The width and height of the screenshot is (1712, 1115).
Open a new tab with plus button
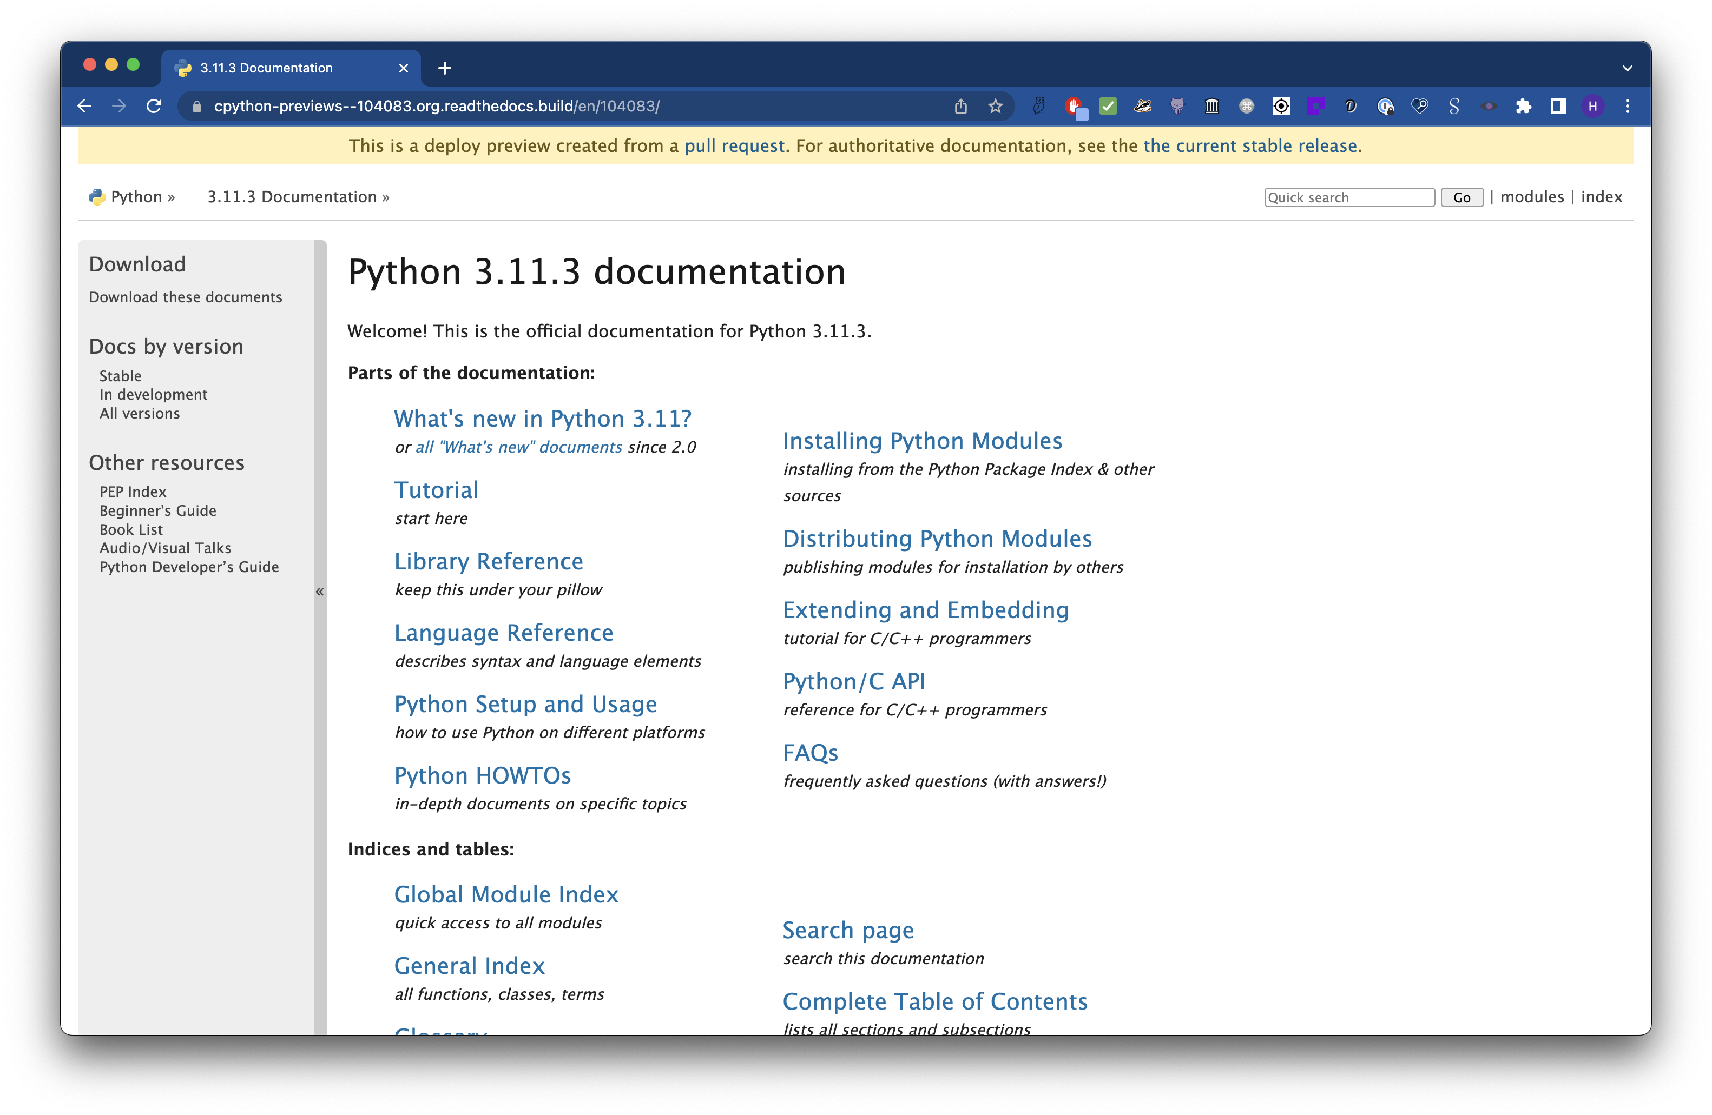(445, 68)
